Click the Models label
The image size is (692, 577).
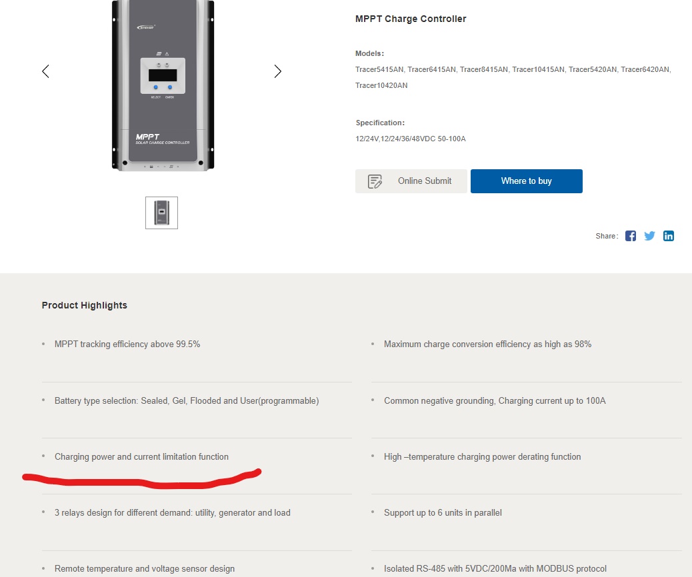coord(369,53)
